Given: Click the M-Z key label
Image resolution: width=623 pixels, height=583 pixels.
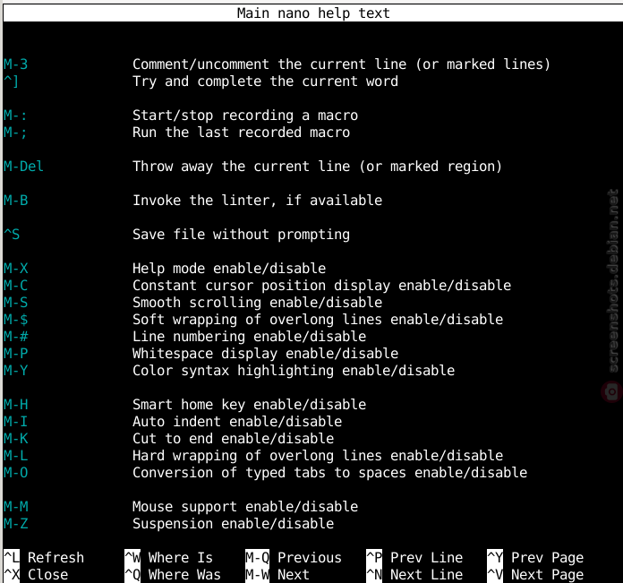Looking at the screenshot, I should [x=15, y=523].
